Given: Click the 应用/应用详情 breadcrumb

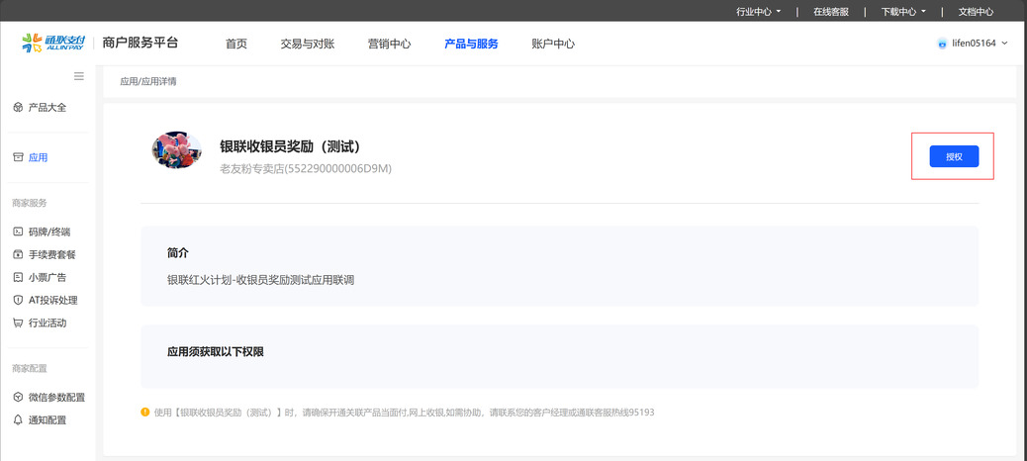Looking at the screenshot, I should (148, 82).
